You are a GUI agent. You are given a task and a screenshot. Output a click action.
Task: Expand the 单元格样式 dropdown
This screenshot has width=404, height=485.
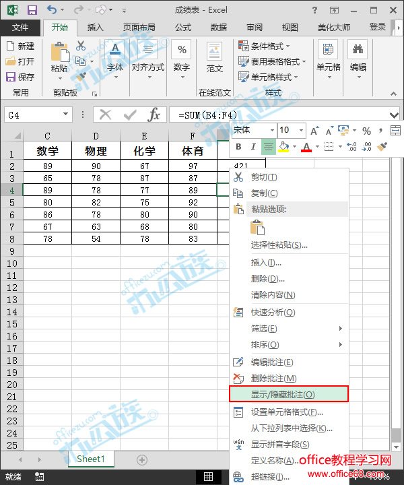(x=296, y=77)
